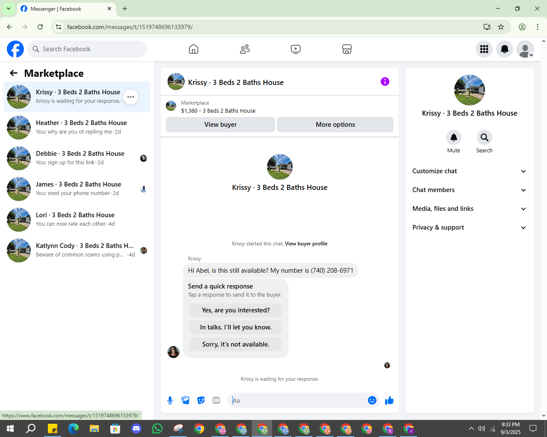Open Debbie's 3 Beds 2 Baths conversation
Screen dimensions: 547x437
tap(77, 158)
